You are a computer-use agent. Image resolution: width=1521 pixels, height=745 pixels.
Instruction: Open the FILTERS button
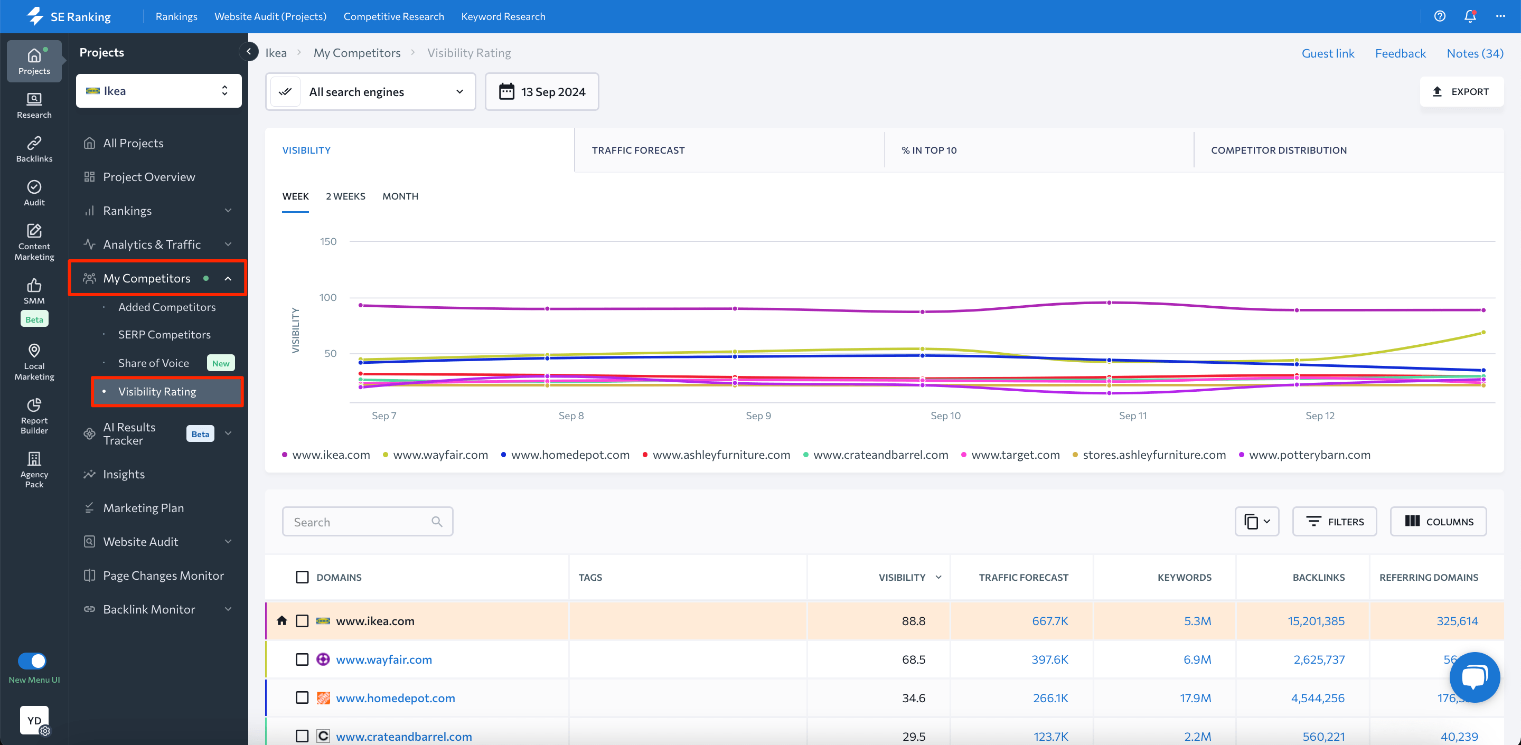(x=1335, y=522)
